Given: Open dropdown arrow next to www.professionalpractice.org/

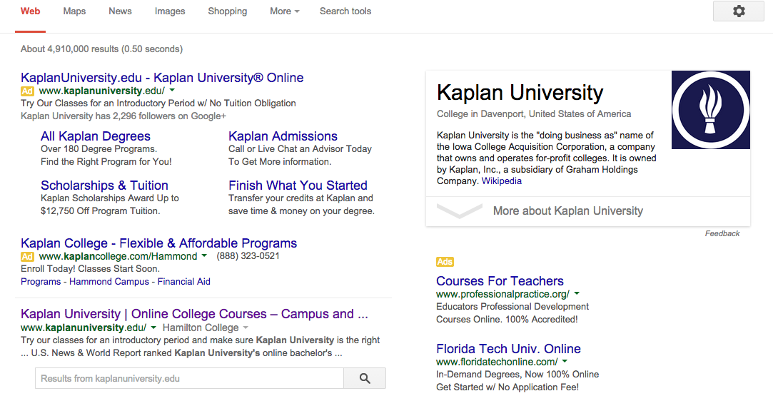Looking at the screenshot, I should point(577,293).
